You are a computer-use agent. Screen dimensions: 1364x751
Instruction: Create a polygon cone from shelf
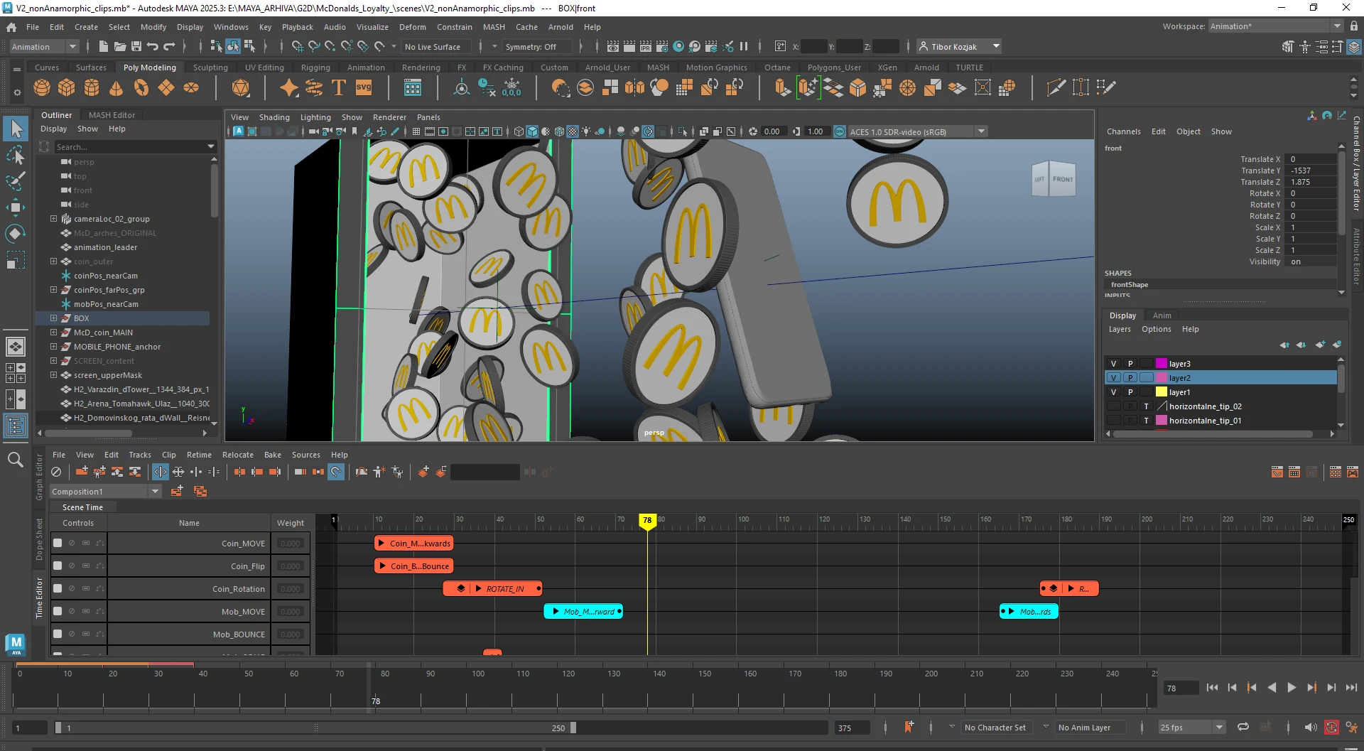coord(116,87)
